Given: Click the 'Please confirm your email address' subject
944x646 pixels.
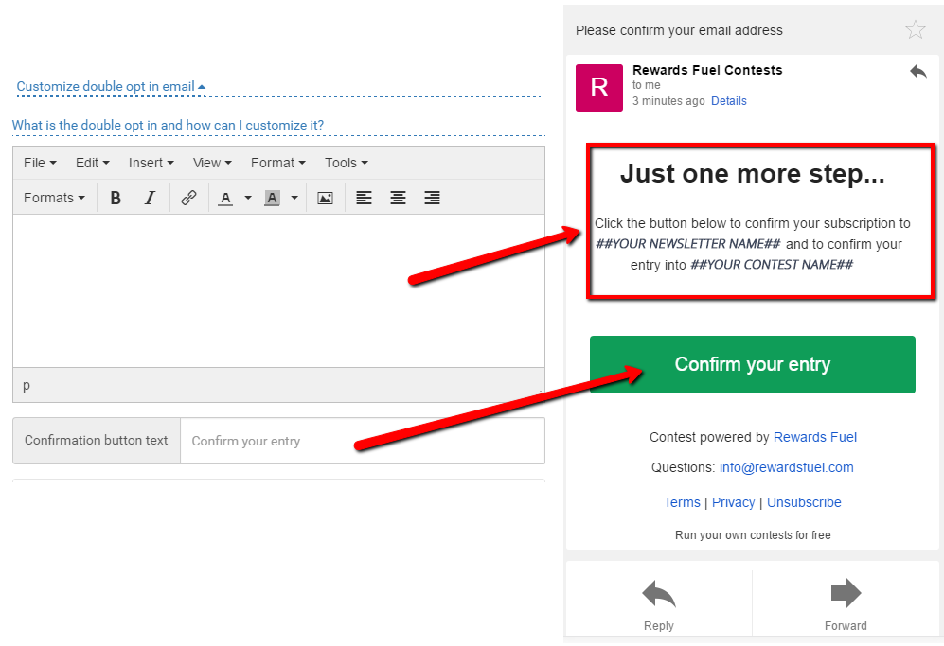Looking at the screenshot, I should pyautogui.click(x=679, y=30).
